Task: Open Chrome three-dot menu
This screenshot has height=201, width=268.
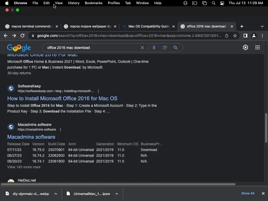Action: [x=262, y=36]
